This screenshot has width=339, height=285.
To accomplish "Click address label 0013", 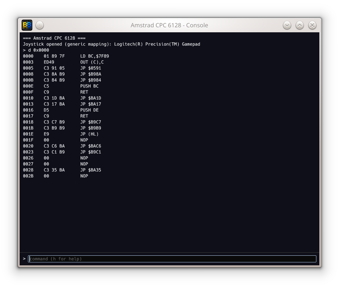I will point(28,104).
